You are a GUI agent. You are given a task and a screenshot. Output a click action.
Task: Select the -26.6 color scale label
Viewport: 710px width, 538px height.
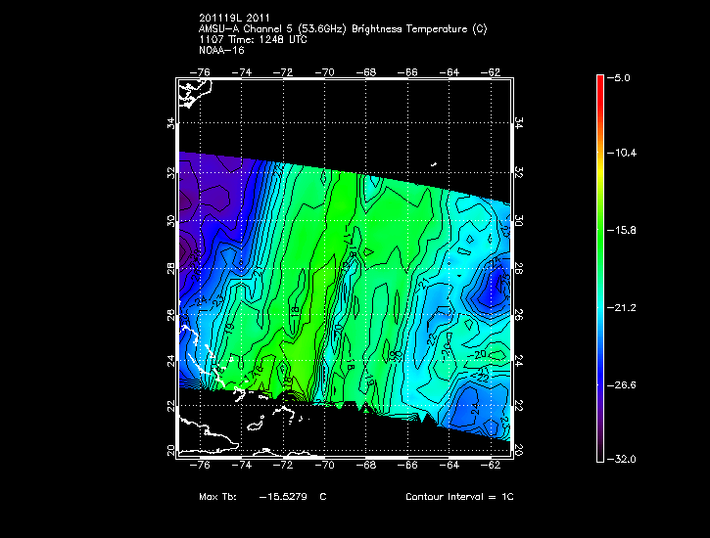pyautogui.click(x=622, y=385)
